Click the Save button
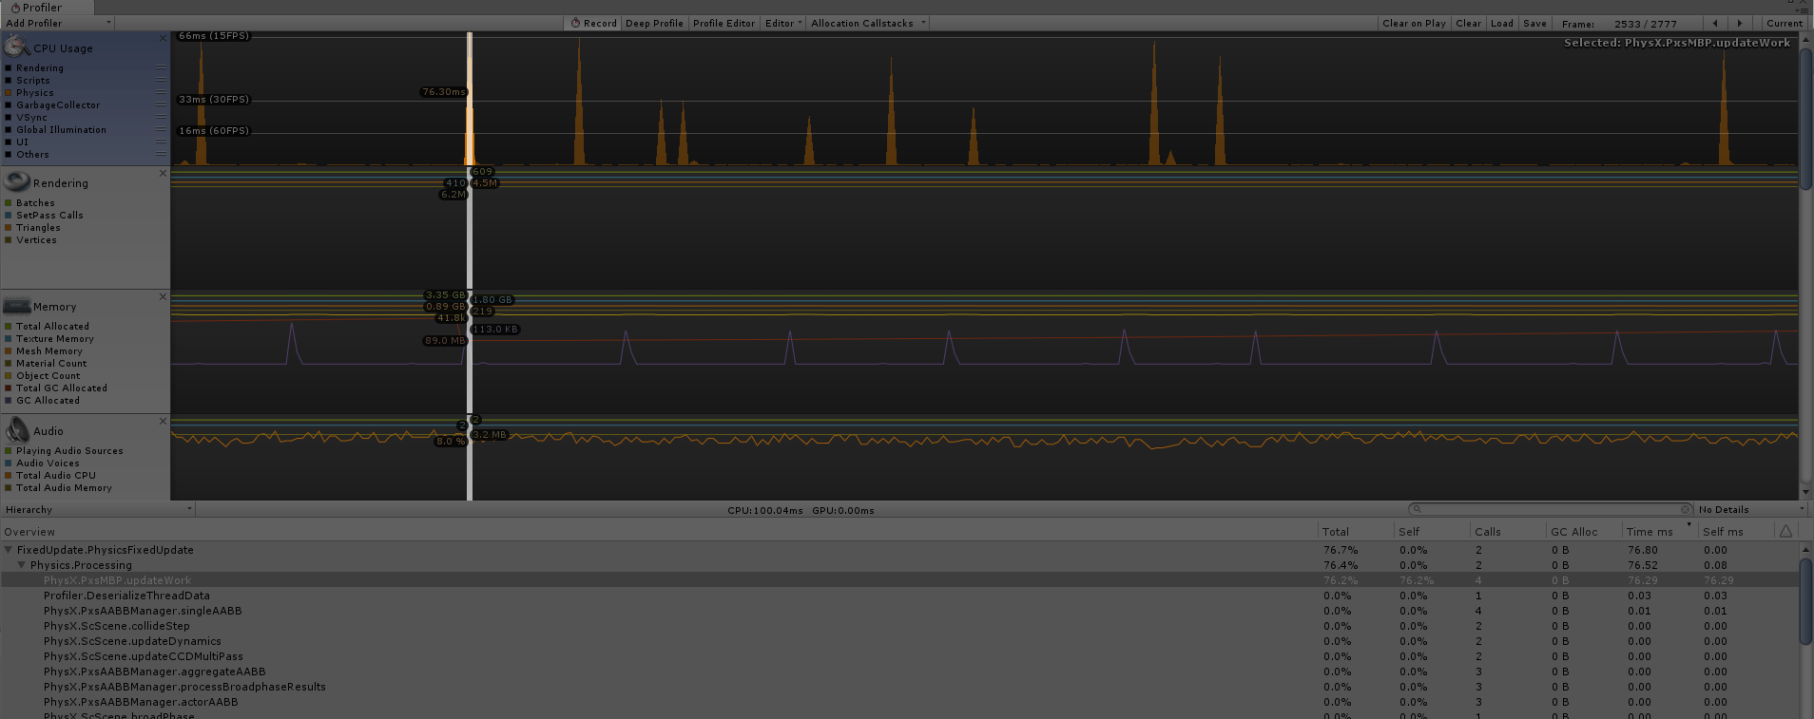This screenshot has width=1814, height=719. [1534, 23]
